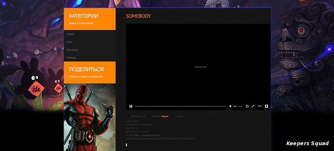Click the VK logo icon in player
Image resolution: width=334 pixels, height=151 pixels.
pyautogui.click(x=266, y=106)
